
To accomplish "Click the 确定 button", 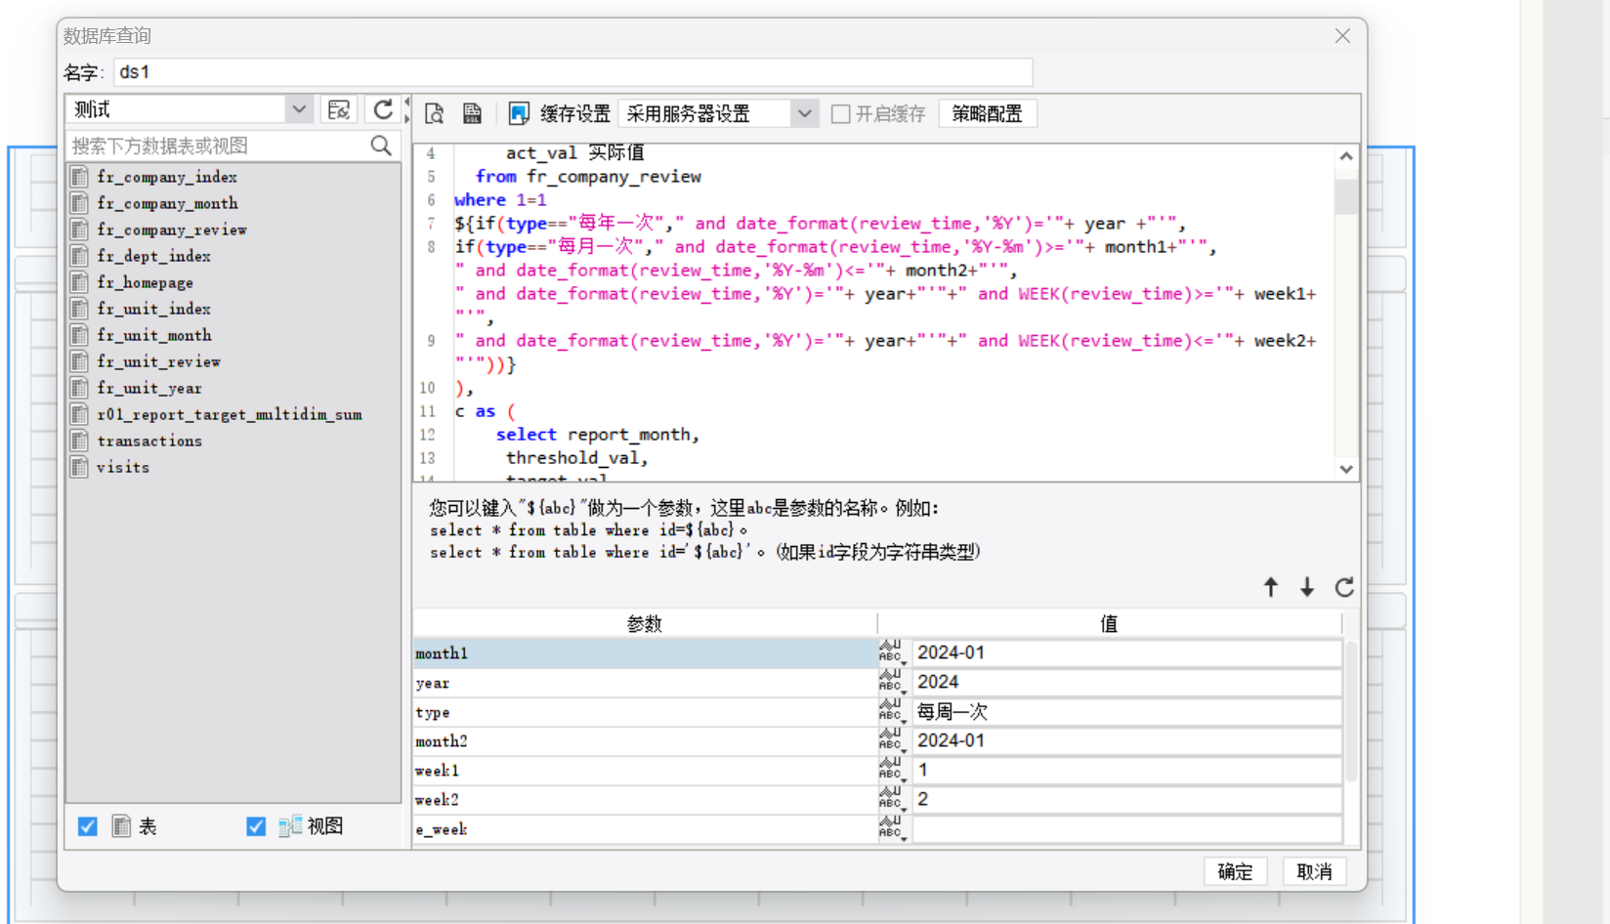I will tap(1235, 871).
